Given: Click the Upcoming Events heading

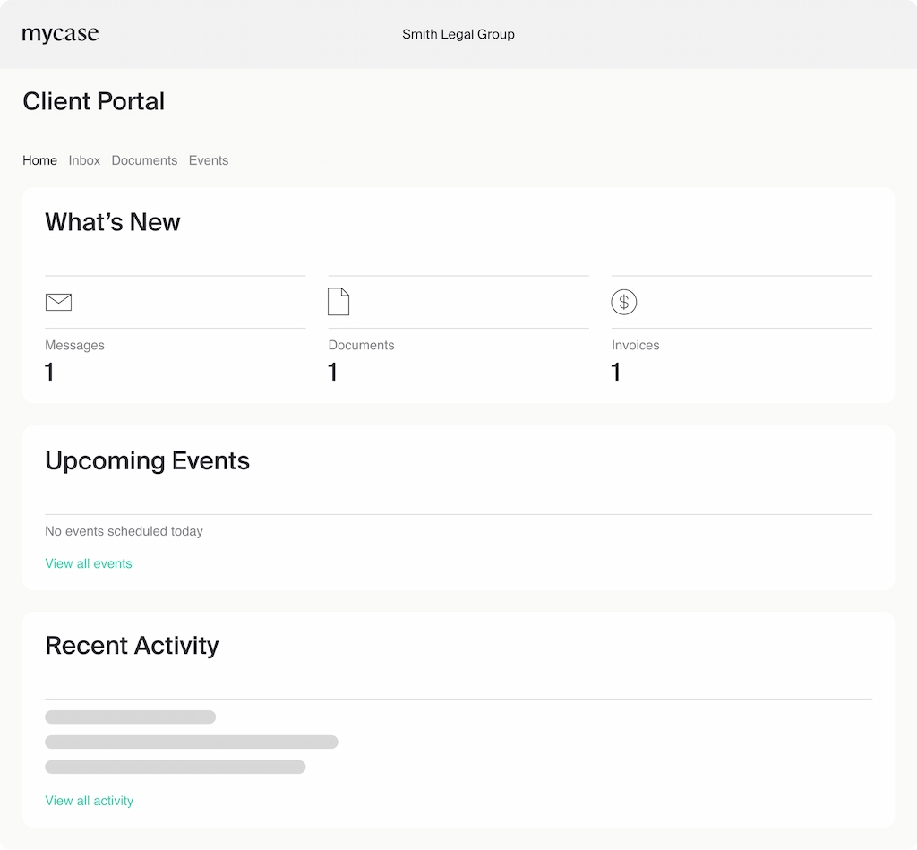Looking at the screenshot, I should [147, 460].
